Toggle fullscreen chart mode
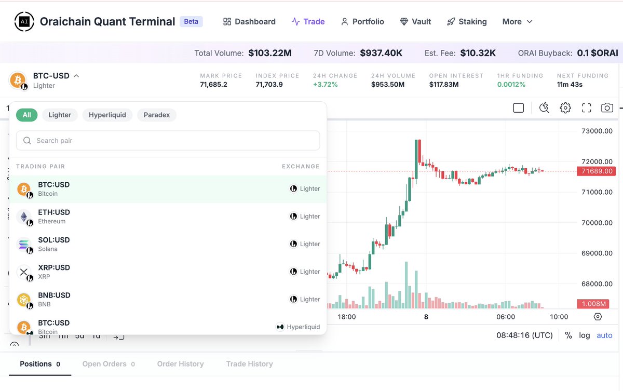 point(587,108)
